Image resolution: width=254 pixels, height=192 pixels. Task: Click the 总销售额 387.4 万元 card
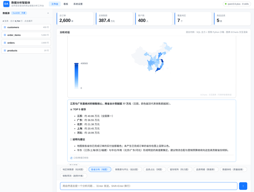[x=114, y=19]
